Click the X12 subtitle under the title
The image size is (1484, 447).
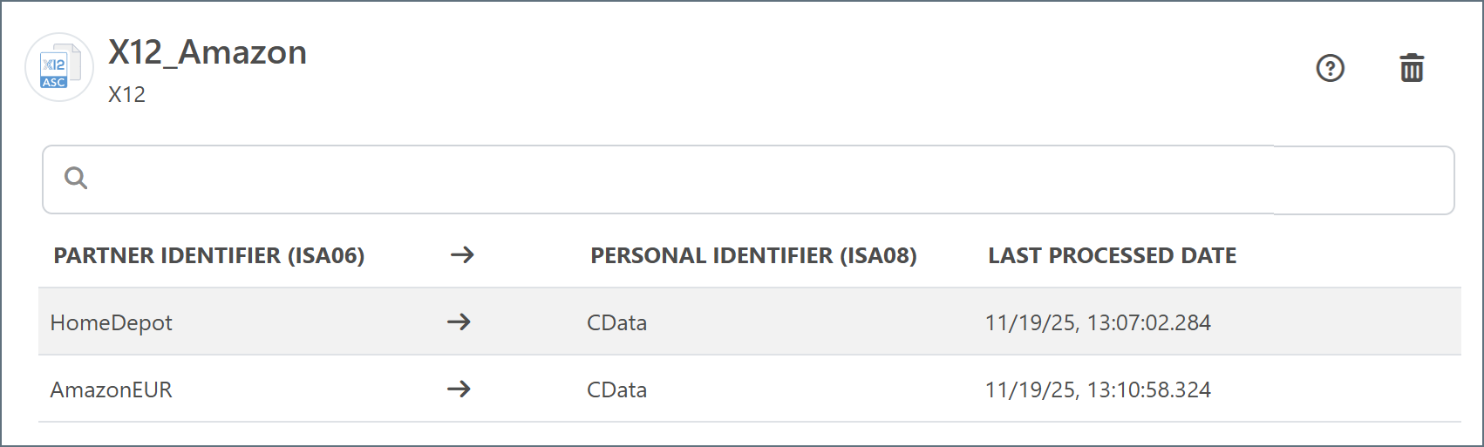click(126, 95)
